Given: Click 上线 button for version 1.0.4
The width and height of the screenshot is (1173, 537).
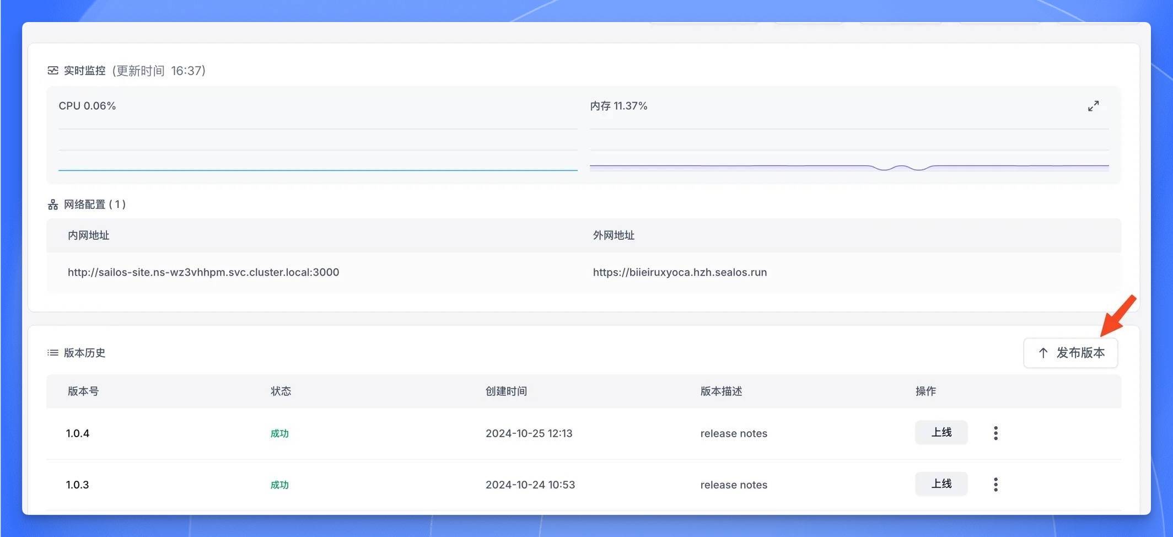Looking at the screenshot, I should tap(941, 432).
